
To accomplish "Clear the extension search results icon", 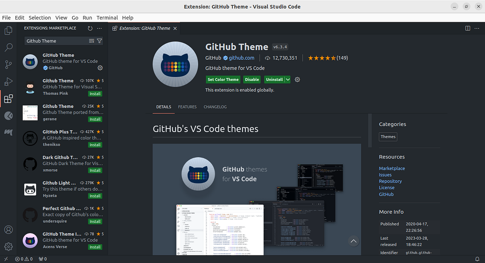I will [92, 41].
